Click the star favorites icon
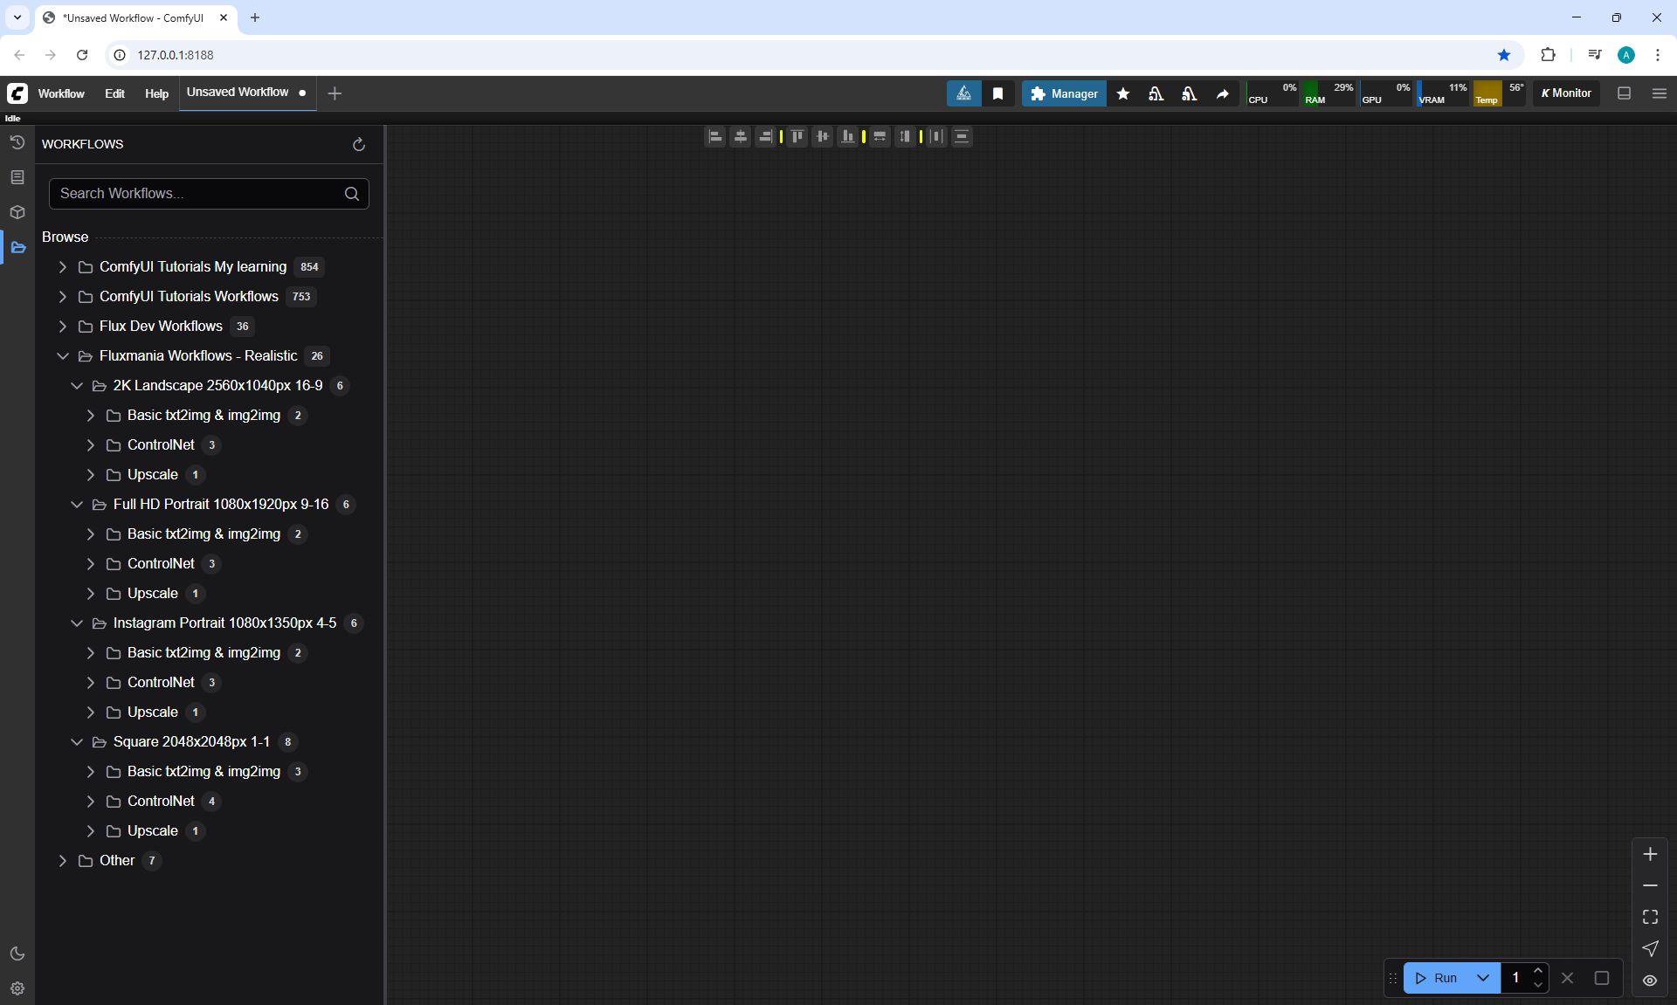 (x=1123, y=93)
